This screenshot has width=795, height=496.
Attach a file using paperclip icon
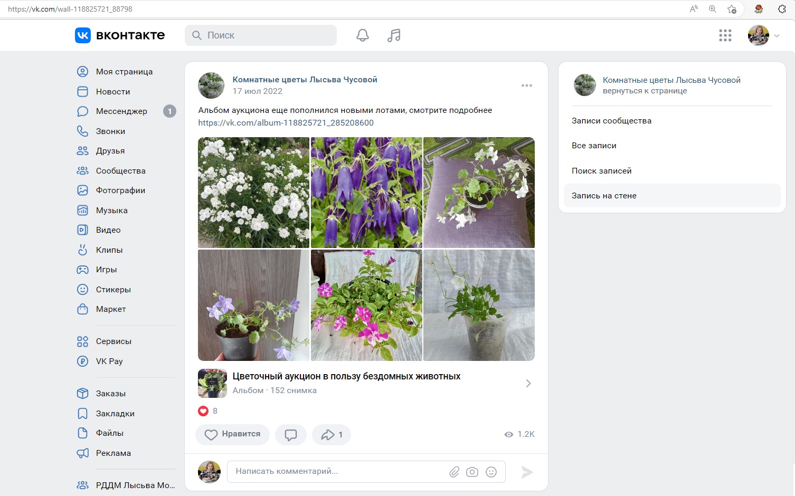pyautogui.click(x=454, y=472)
